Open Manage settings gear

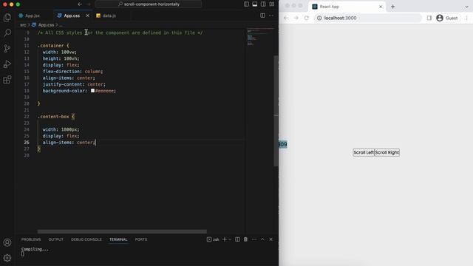(7, 258)
